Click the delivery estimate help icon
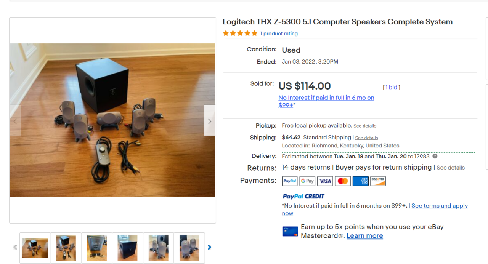Image resolution: width=488 pixels, height=264 pixels. click(435, 156)
